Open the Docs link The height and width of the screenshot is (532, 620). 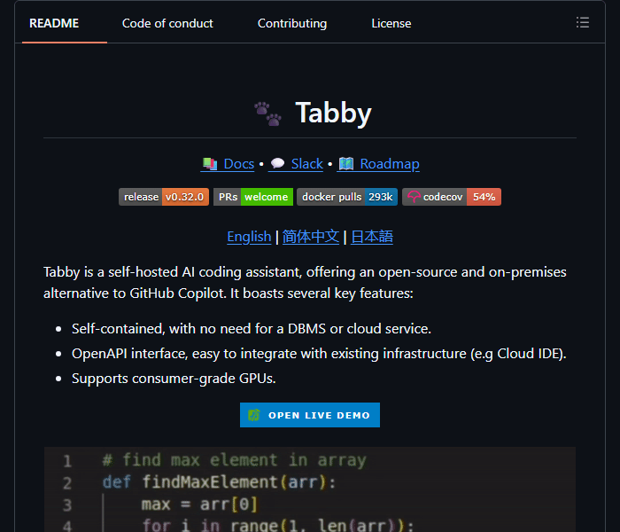tap(228, 164)
